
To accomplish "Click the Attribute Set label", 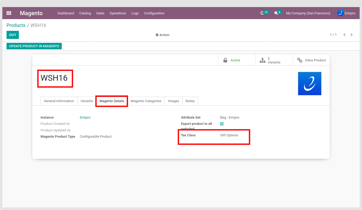I will (x=191, y=118).
